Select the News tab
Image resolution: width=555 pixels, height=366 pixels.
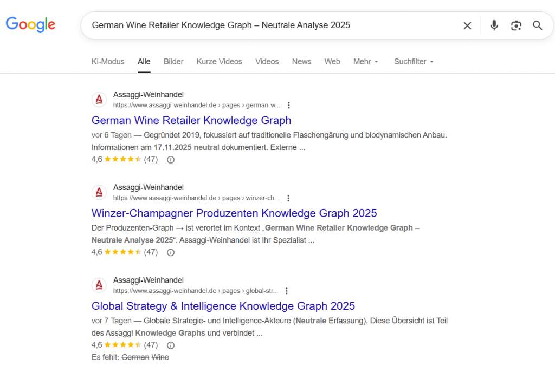[x=301, y=62]
